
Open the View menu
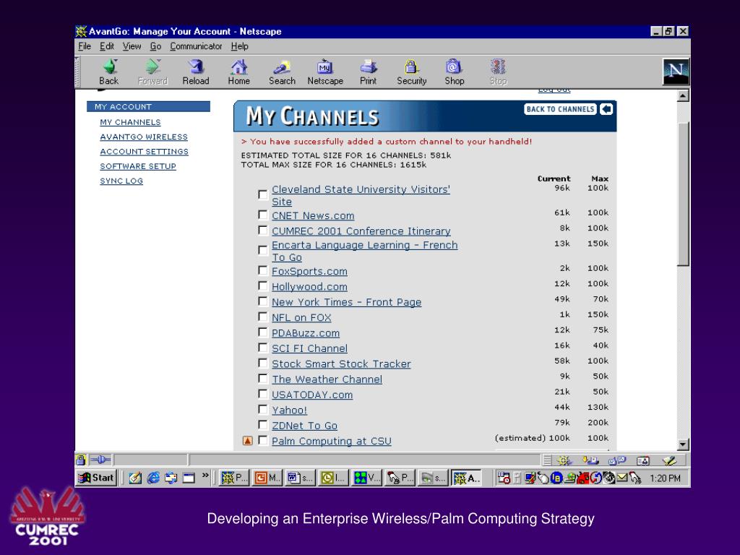(x=132, y=46)
